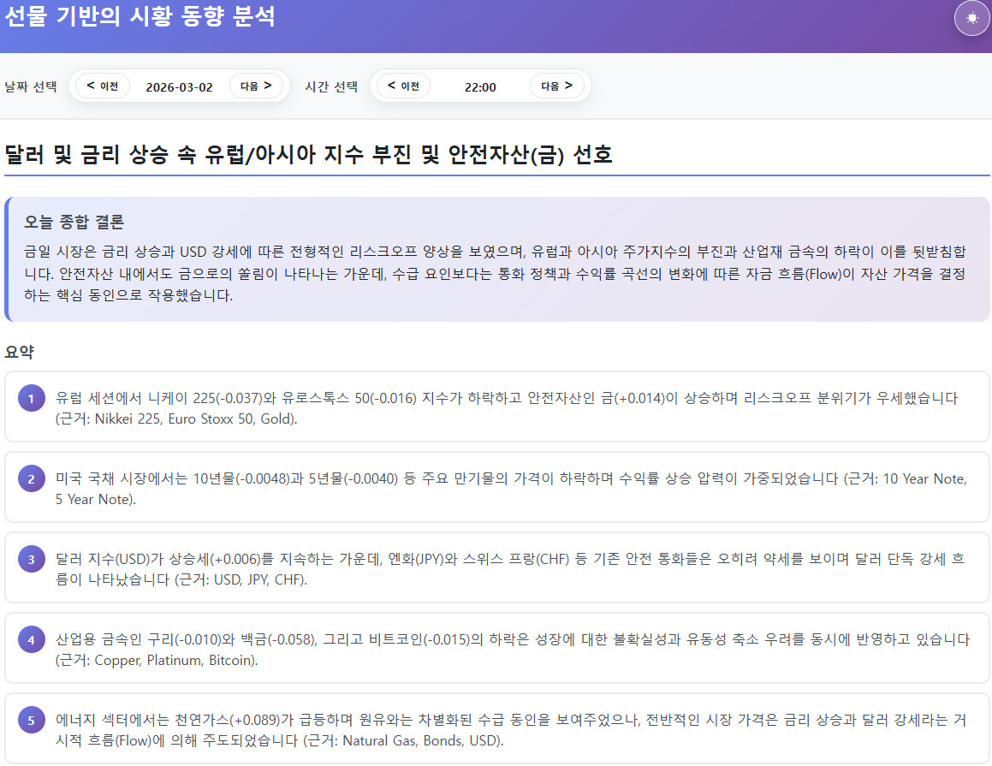This screenshot has width=992, height=766.
Task: Select the 오늘 종합 결론 heading
Action: [x=74, y=223]
